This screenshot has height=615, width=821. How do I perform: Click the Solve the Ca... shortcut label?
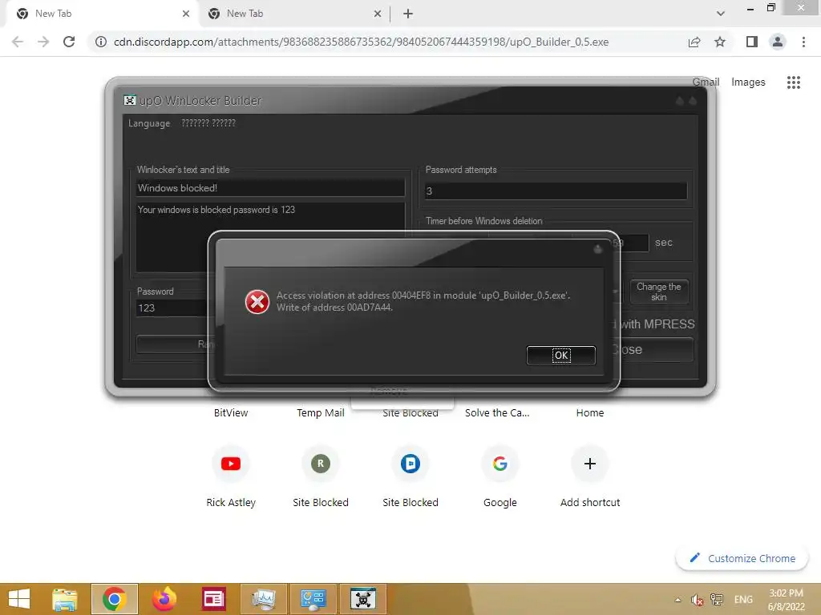497,412
